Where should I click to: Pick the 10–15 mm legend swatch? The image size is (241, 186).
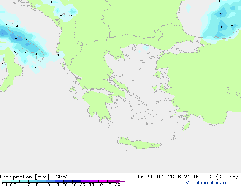(x=50, y=181)
